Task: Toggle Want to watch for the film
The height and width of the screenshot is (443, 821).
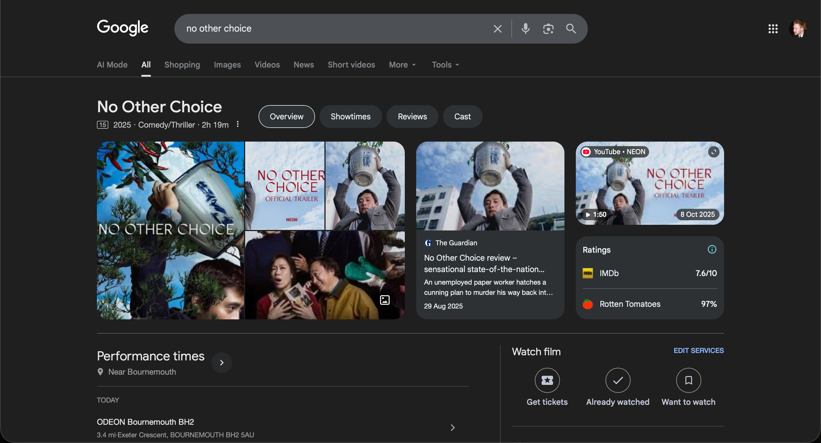Action: (688, 381)
